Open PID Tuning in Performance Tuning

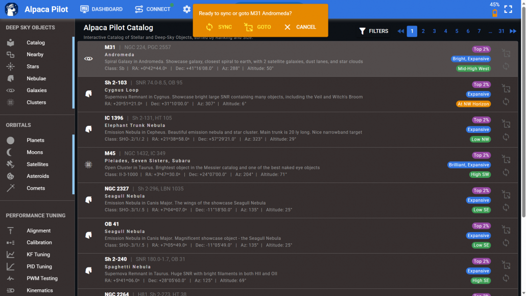coord(39,266)
